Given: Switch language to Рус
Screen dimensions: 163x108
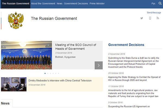Looking at the screenshot, I should point(153,4).
